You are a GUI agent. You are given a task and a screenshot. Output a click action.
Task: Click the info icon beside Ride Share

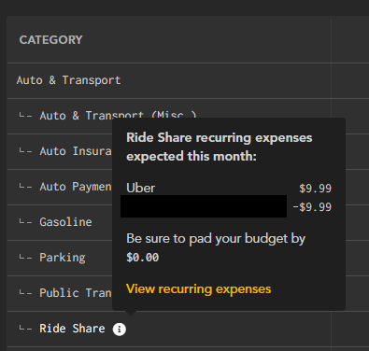click(120, 329)
